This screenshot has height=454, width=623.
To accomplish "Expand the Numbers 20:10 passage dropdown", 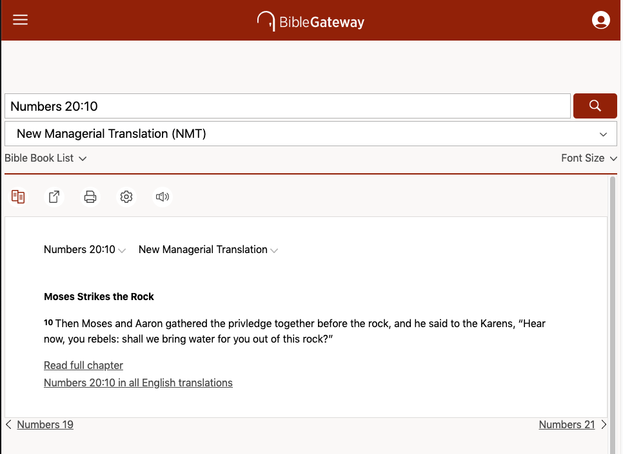I will 84,250.
